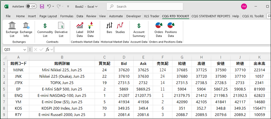Switch to the Formulas tab
Screen dimensions: 271x119
(67, 16)
